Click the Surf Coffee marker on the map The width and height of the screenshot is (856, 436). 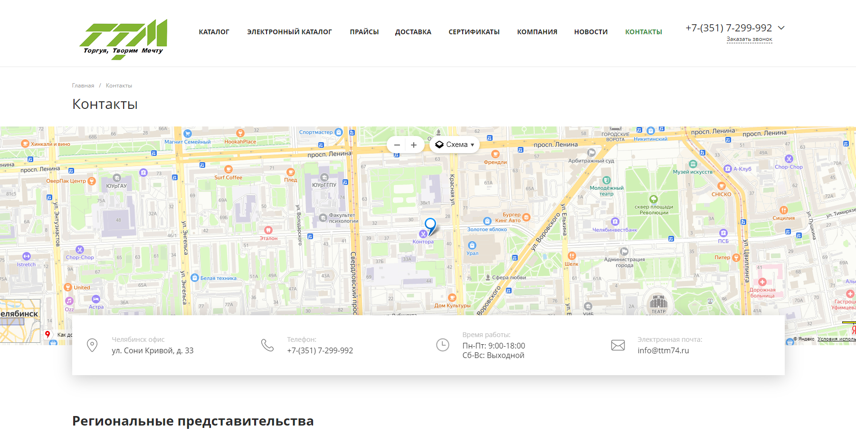229,170
